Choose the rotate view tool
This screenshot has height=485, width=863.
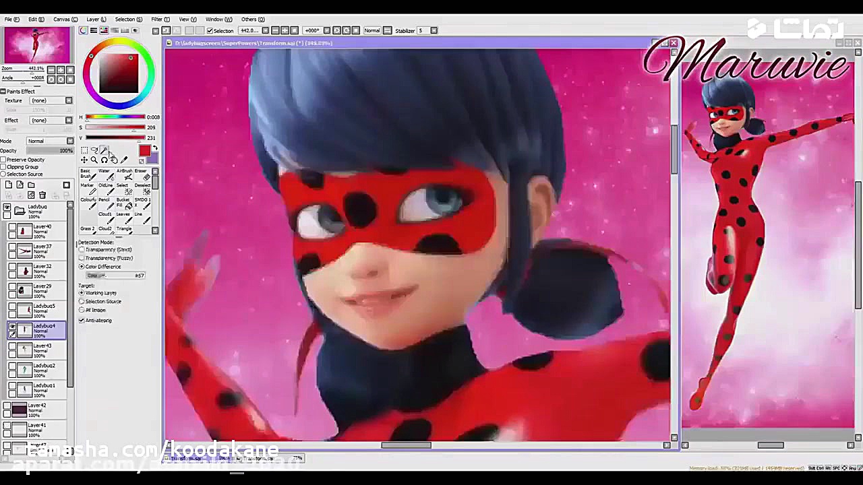(104, 160)
